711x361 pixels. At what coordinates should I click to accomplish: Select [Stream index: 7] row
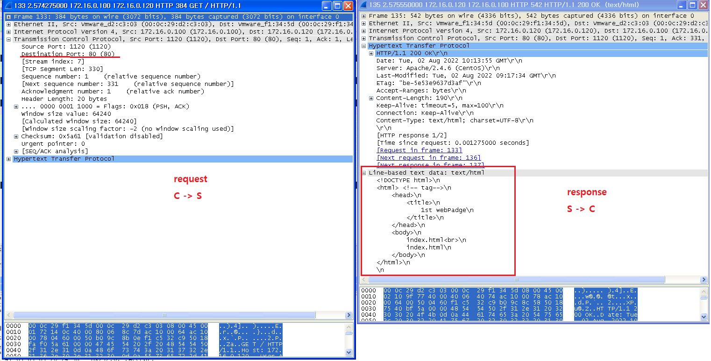53,62
